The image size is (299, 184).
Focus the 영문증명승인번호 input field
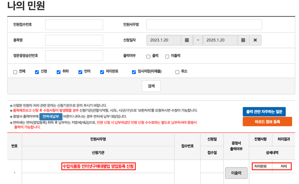pos(74,56)
